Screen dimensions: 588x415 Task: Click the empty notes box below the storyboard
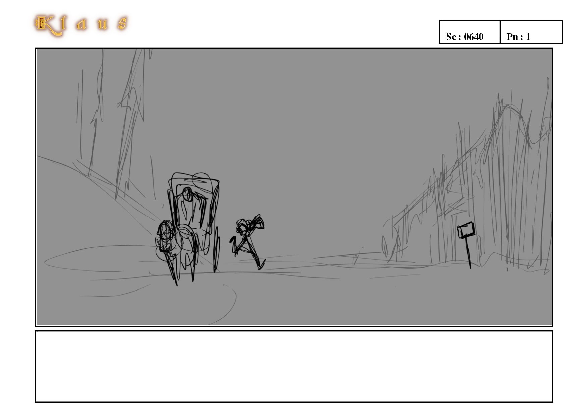[294, 366]
